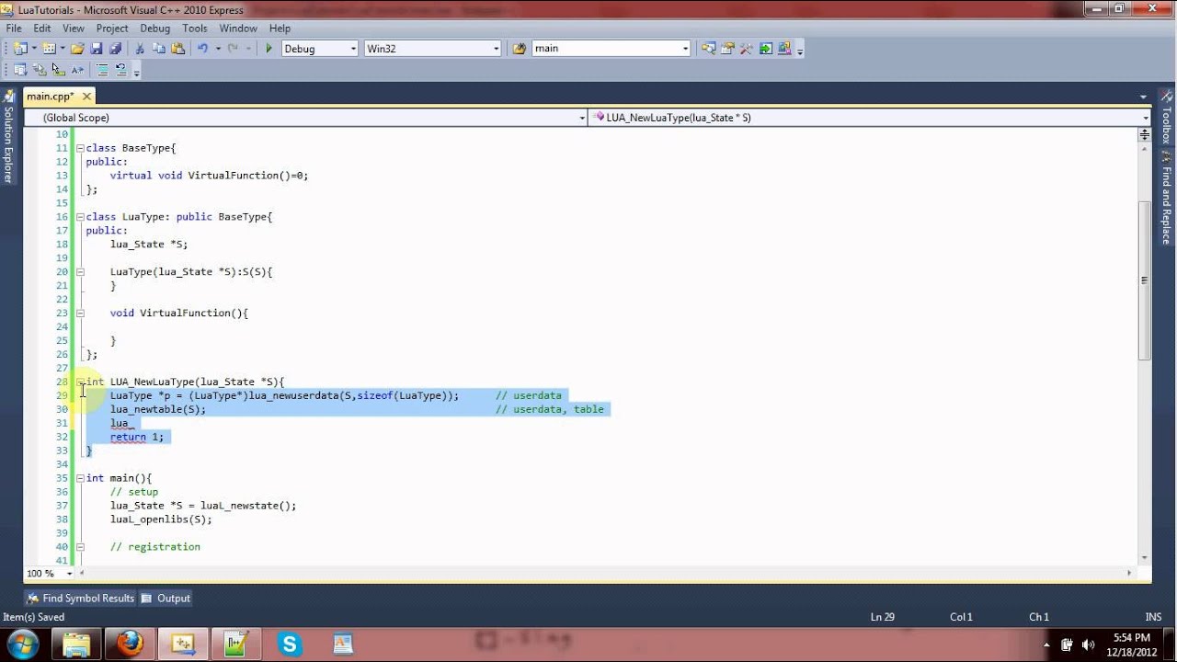Open the Project menu
The image size is (1177, 662).
[112, 29]
